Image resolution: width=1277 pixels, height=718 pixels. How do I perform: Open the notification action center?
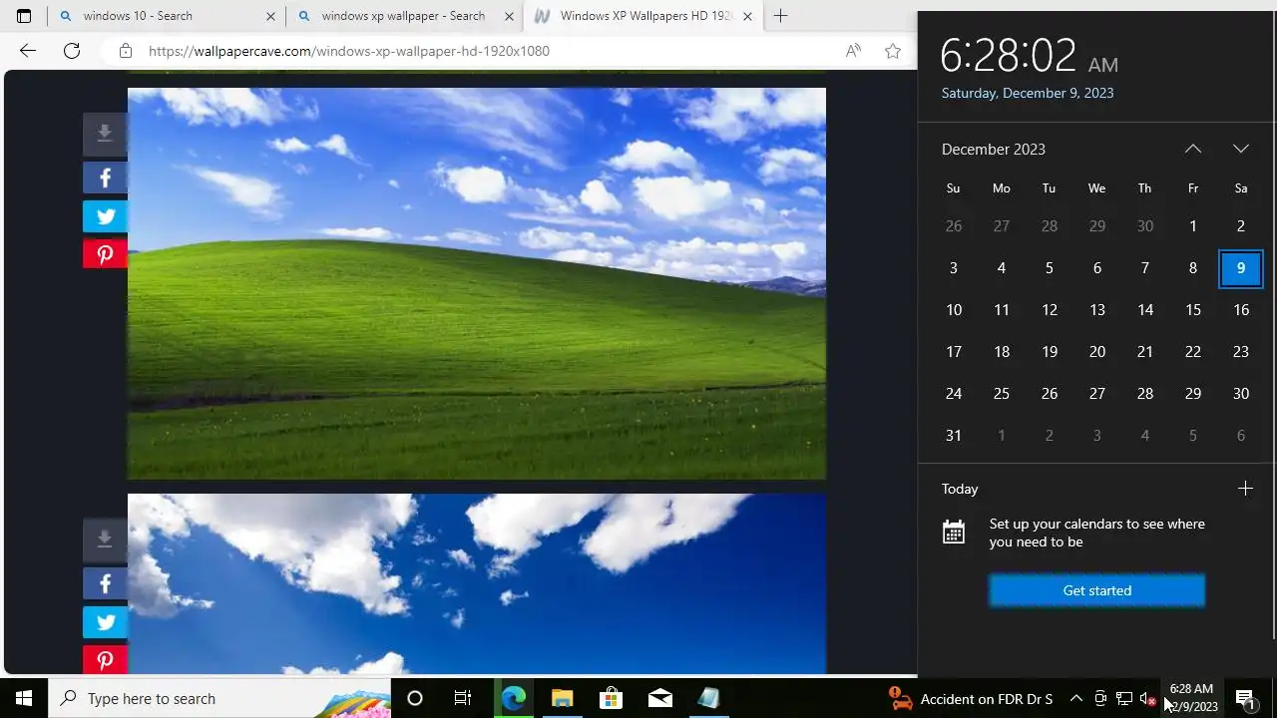point(1245,698)
